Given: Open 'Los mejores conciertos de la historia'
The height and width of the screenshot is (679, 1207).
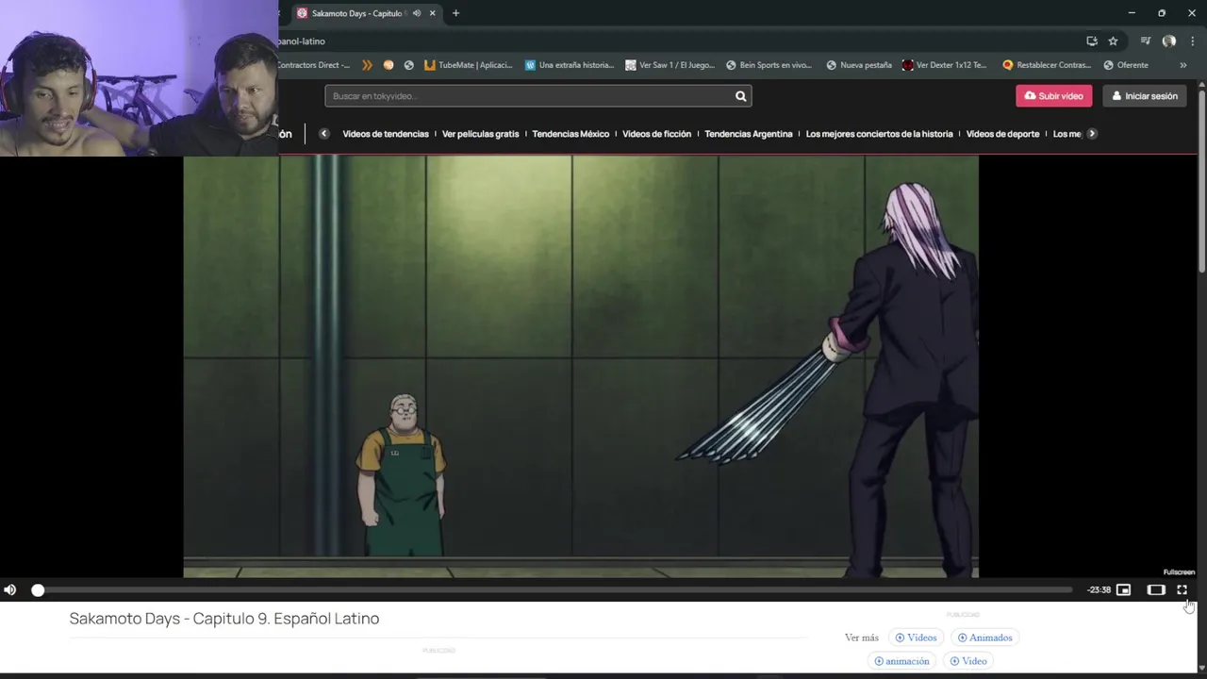Looking at the screenshot, I should tap(879, 134).
